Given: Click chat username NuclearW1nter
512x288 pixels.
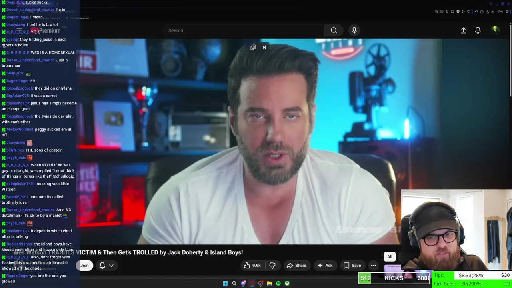Looking at the screenshot, I should tap(20, 244).
